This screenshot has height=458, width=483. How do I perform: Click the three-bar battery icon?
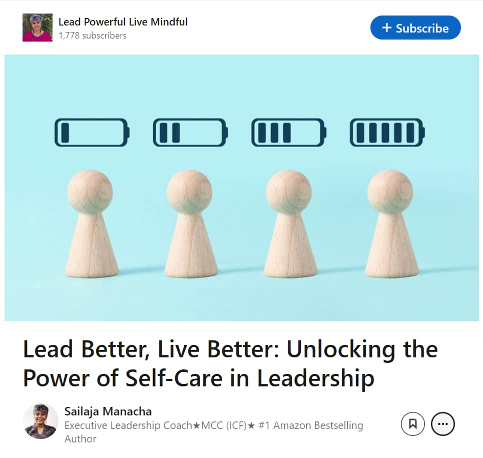pos(289,133)
